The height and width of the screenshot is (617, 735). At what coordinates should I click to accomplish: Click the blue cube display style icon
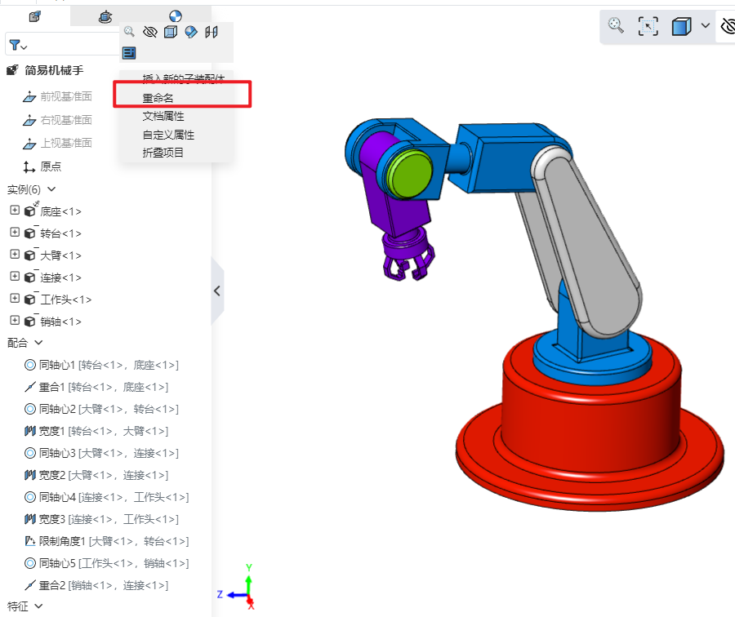681,26
